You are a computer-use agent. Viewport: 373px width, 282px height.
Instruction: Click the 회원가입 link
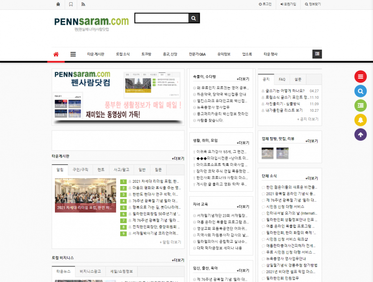click(x=287, y=4)
